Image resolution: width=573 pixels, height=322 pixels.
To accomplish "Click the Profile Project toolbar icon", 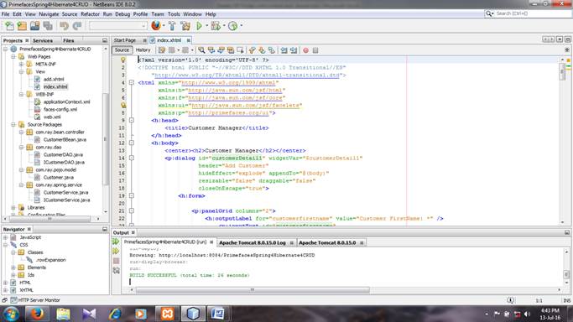I will (x=232, y=26).
